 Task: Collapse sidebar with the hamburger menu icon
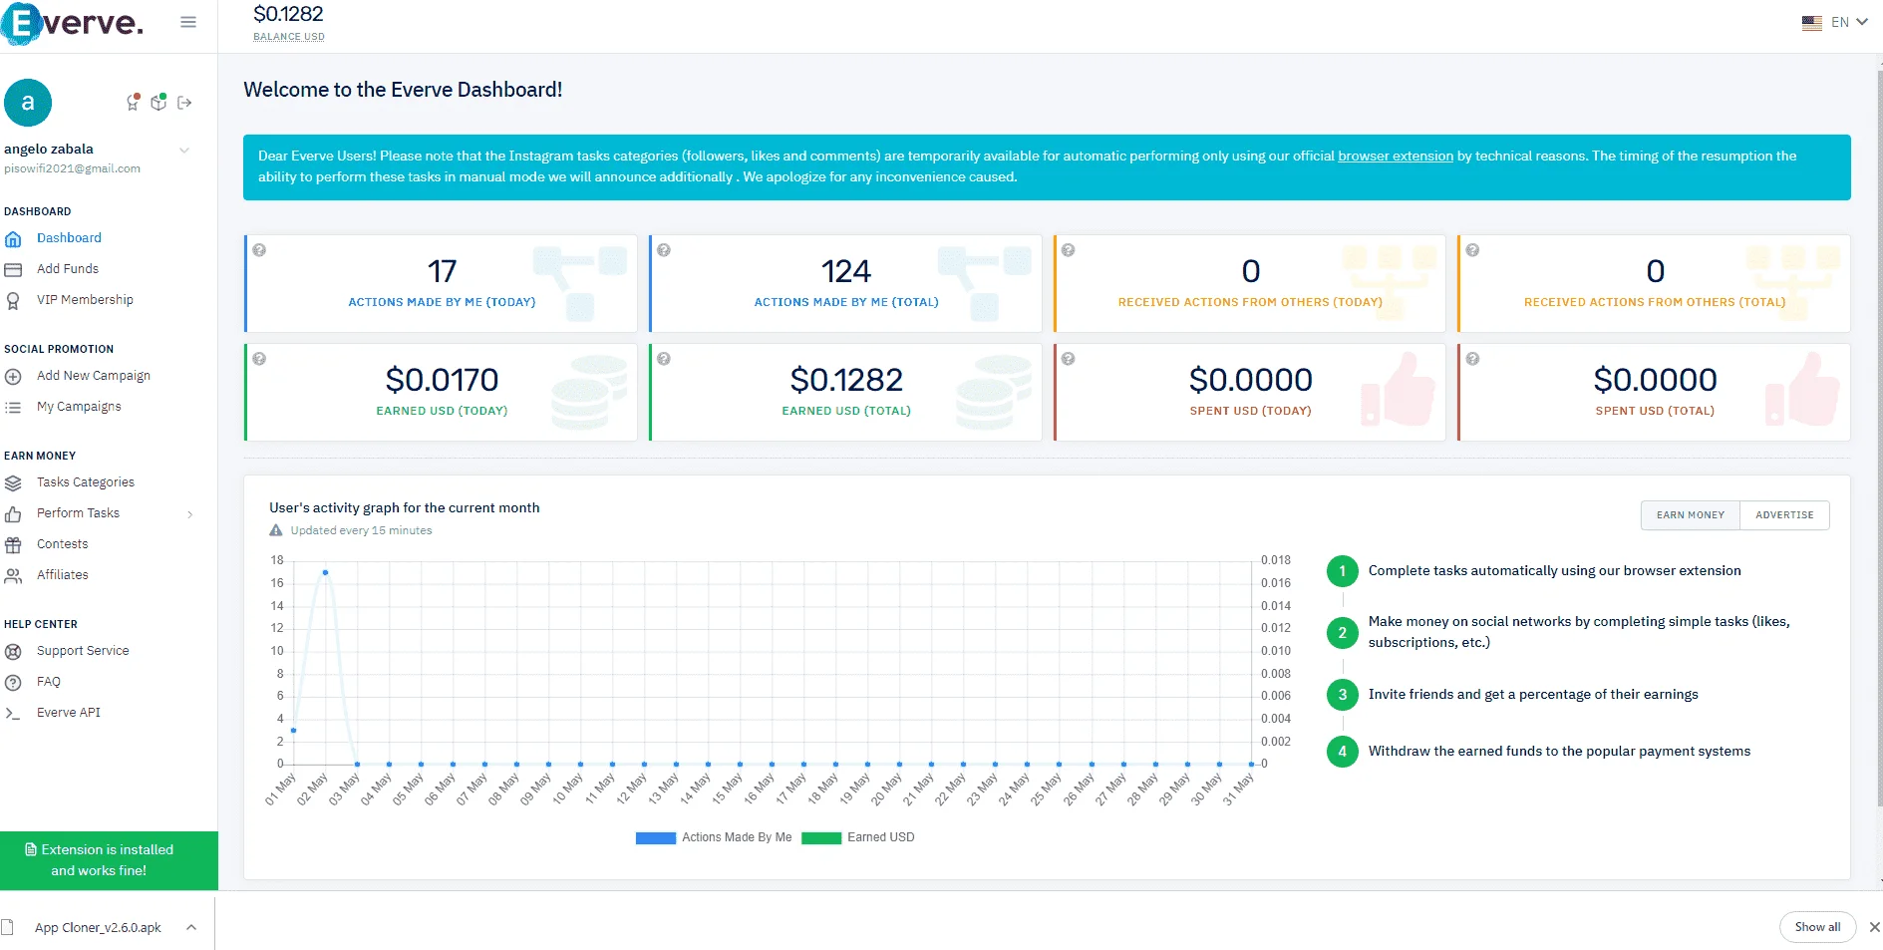tap(188, 22)
